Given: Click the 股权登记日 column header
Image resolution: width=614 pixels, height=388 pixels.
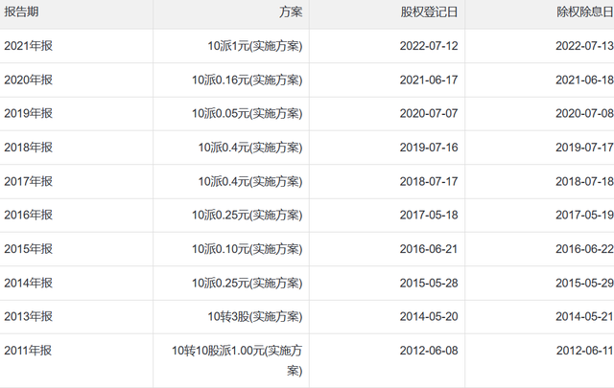Looking at the screenshot, I should coord(429,13).
